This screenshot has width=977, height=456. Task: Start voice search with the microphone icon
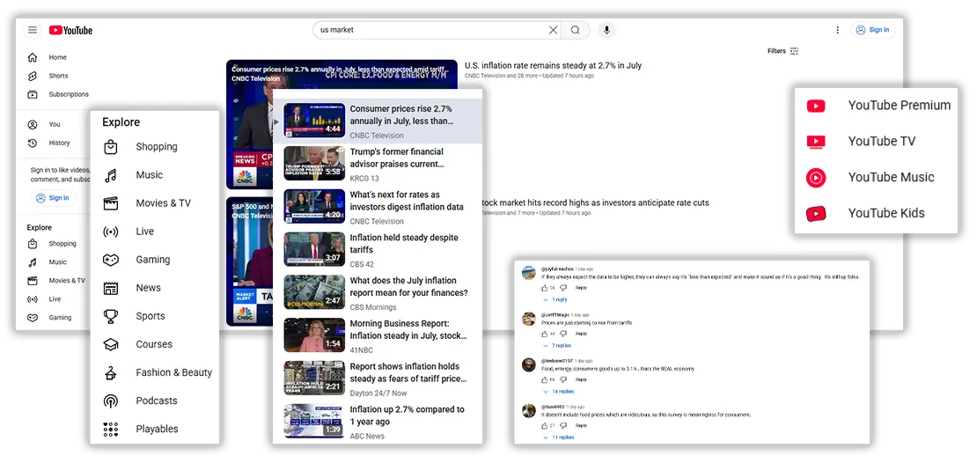tap(606, 30)
